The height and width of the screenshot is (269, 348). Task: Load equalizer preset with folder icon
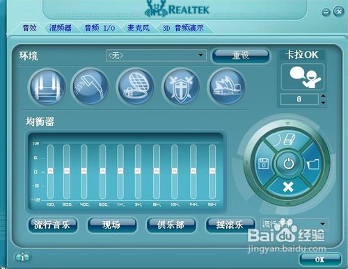point(313,164)
